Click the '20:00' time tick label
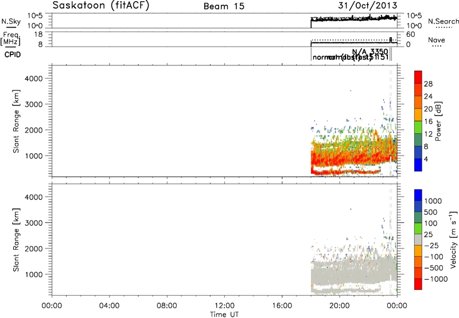459x318 pixels. [x=340, y=306]
